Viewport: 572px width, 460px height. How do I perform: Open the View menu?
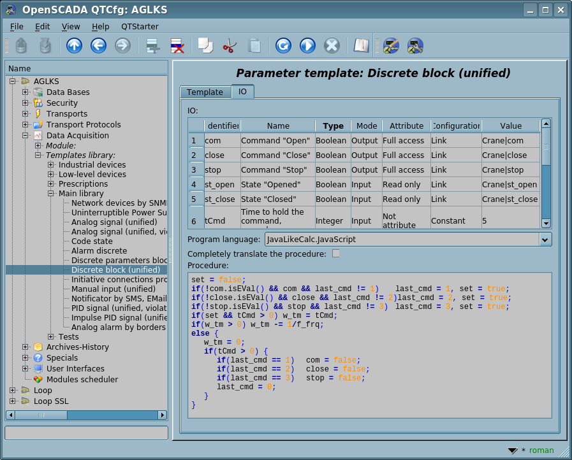[71, 27]
